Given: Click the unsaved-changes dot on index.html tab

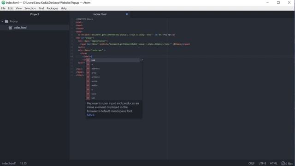Looking at the screenshot, I should (x=127, y=14).
